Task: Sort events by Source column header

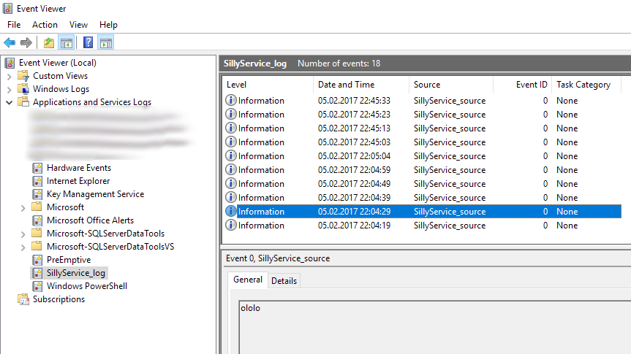Action: point(451,85)
